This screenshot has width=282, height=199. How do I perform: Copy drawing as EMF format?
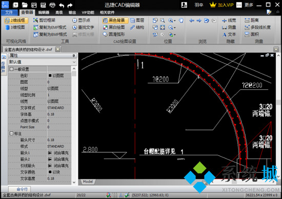pos(50,27)
